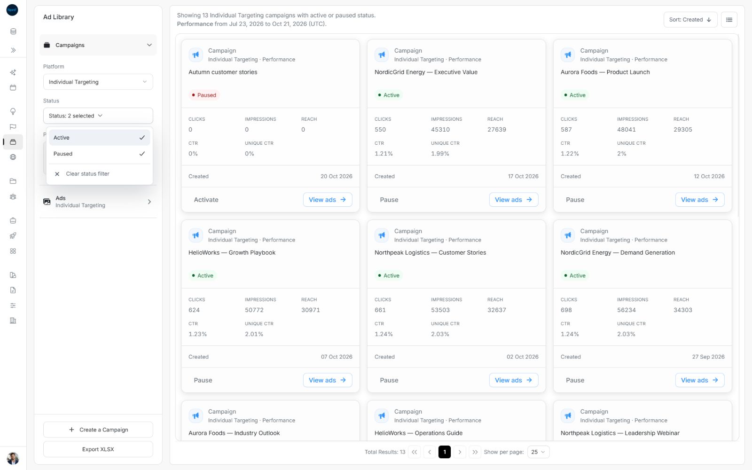Open the briefcase icon in the sidebar
The image size is (752, 470).
13,220
